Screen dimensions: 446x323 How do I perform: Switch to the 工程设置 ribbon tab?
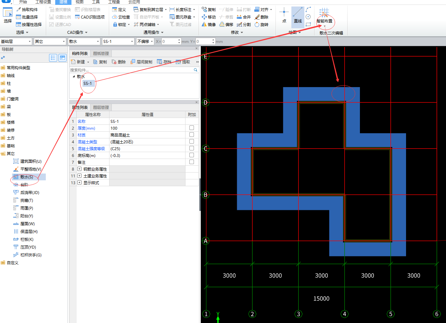tap(43, 2)
